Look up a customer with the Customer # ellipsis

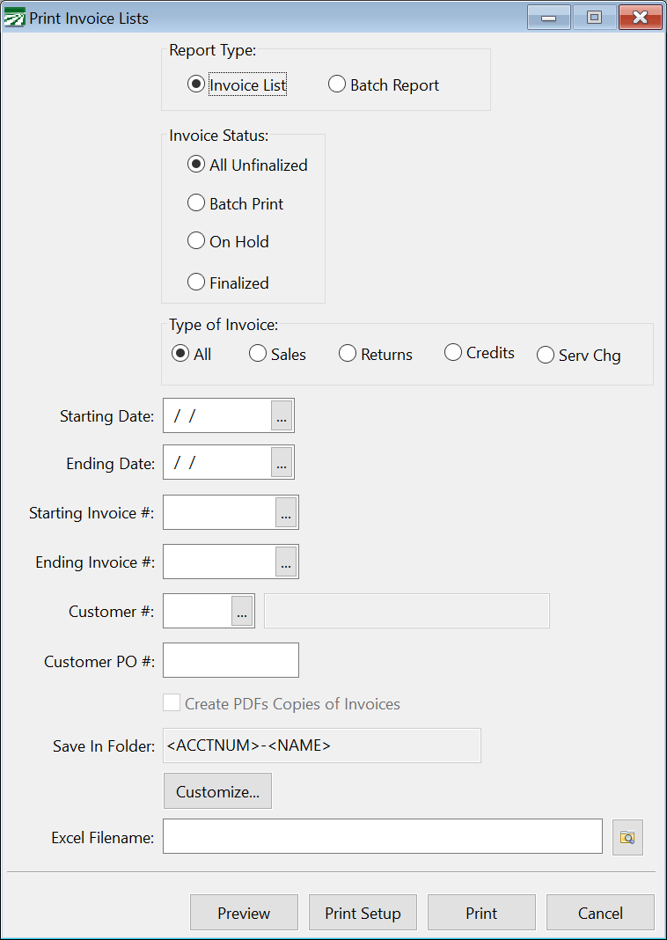(242, 611)
